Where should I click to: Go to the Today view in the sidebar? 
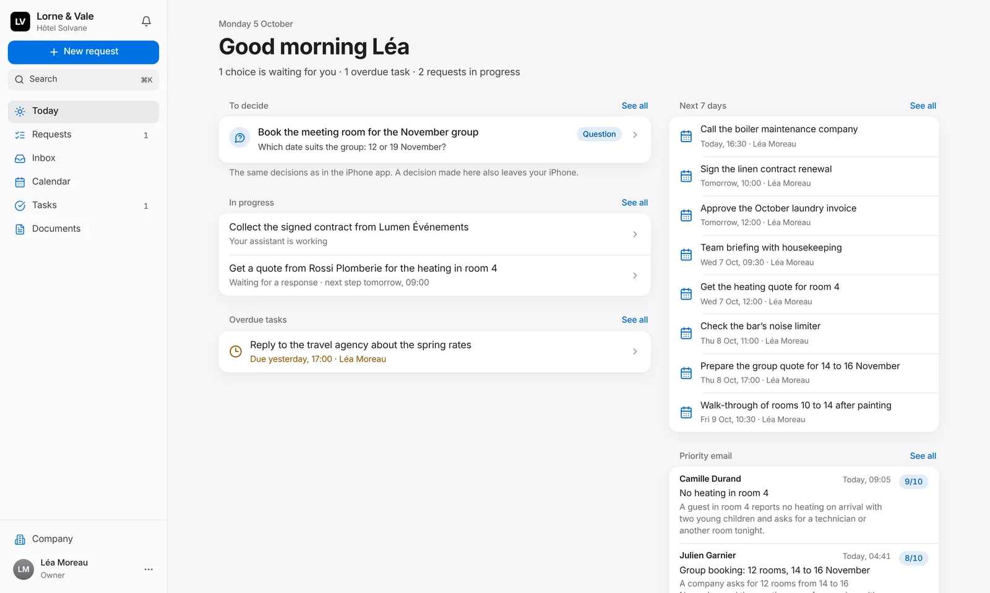point(84,111)
